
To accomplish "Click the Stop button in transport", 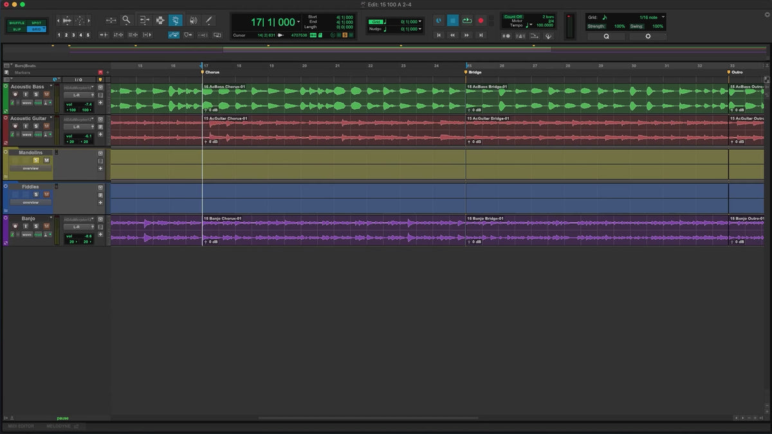I will point(452,21).
